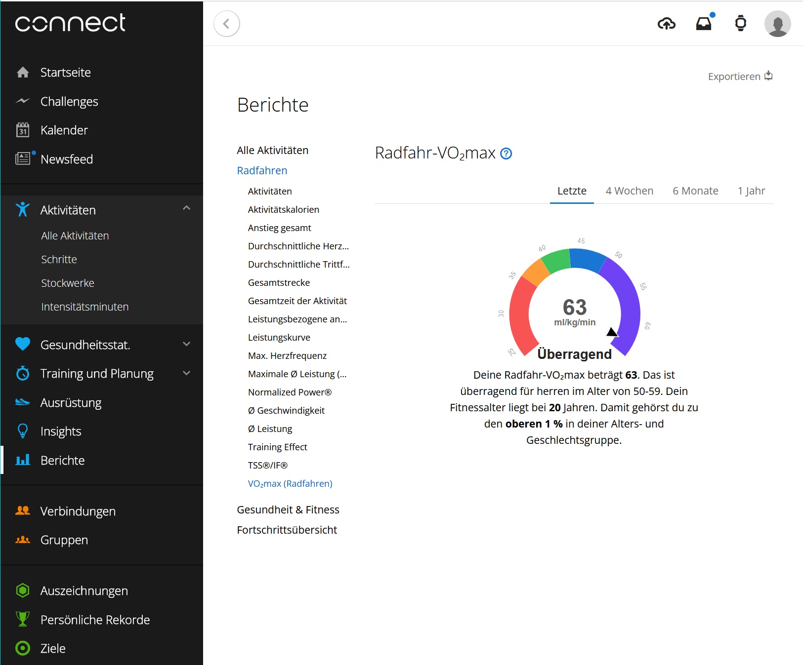803x665 pixels.
Task: Open Schritte in the sidebar
Action: tap(59, 259)
